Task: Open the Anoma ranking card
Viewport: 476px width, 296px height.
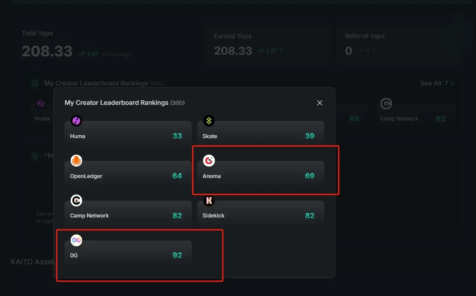Action: 261,172
